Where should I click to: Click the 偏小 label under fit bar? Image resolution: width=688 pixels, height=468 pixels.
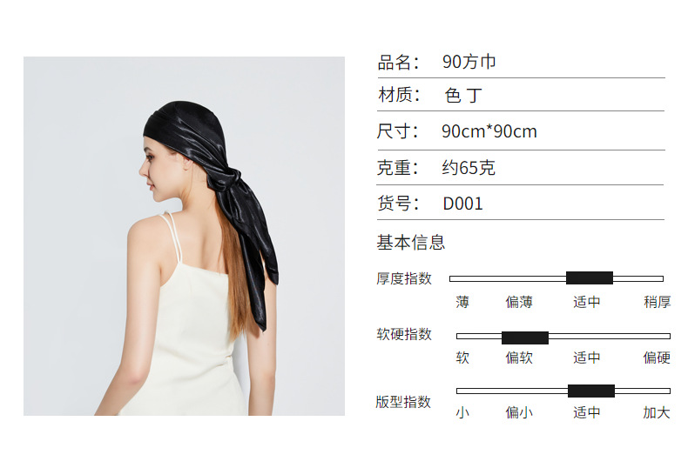[x=519, y=412]
